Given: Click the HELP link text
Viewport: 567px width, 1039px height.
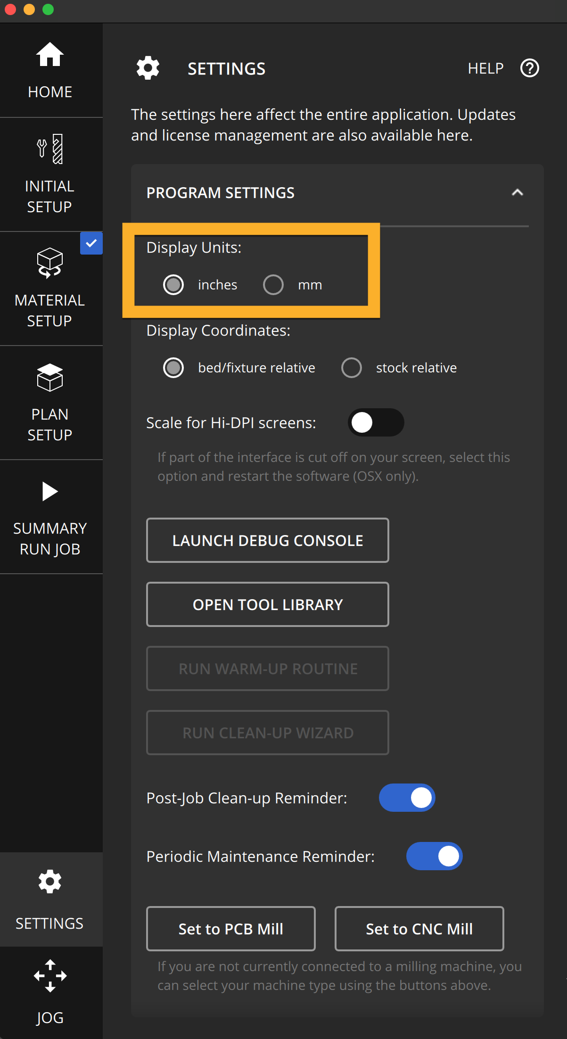Looking at the screenshot, I should tap(485, 68).
